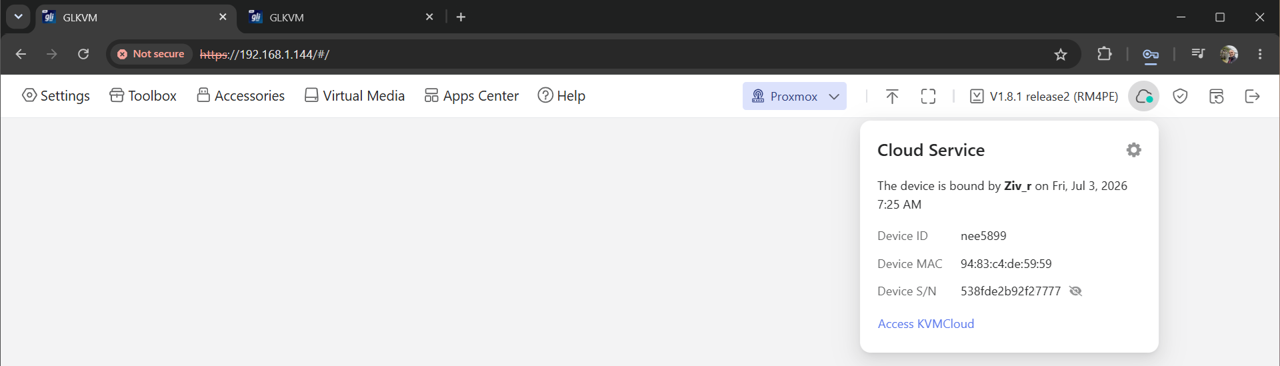Click the terminal/log window icon beside shield
Screen dimensions: 1280x366
click(x=1216, y=97)
